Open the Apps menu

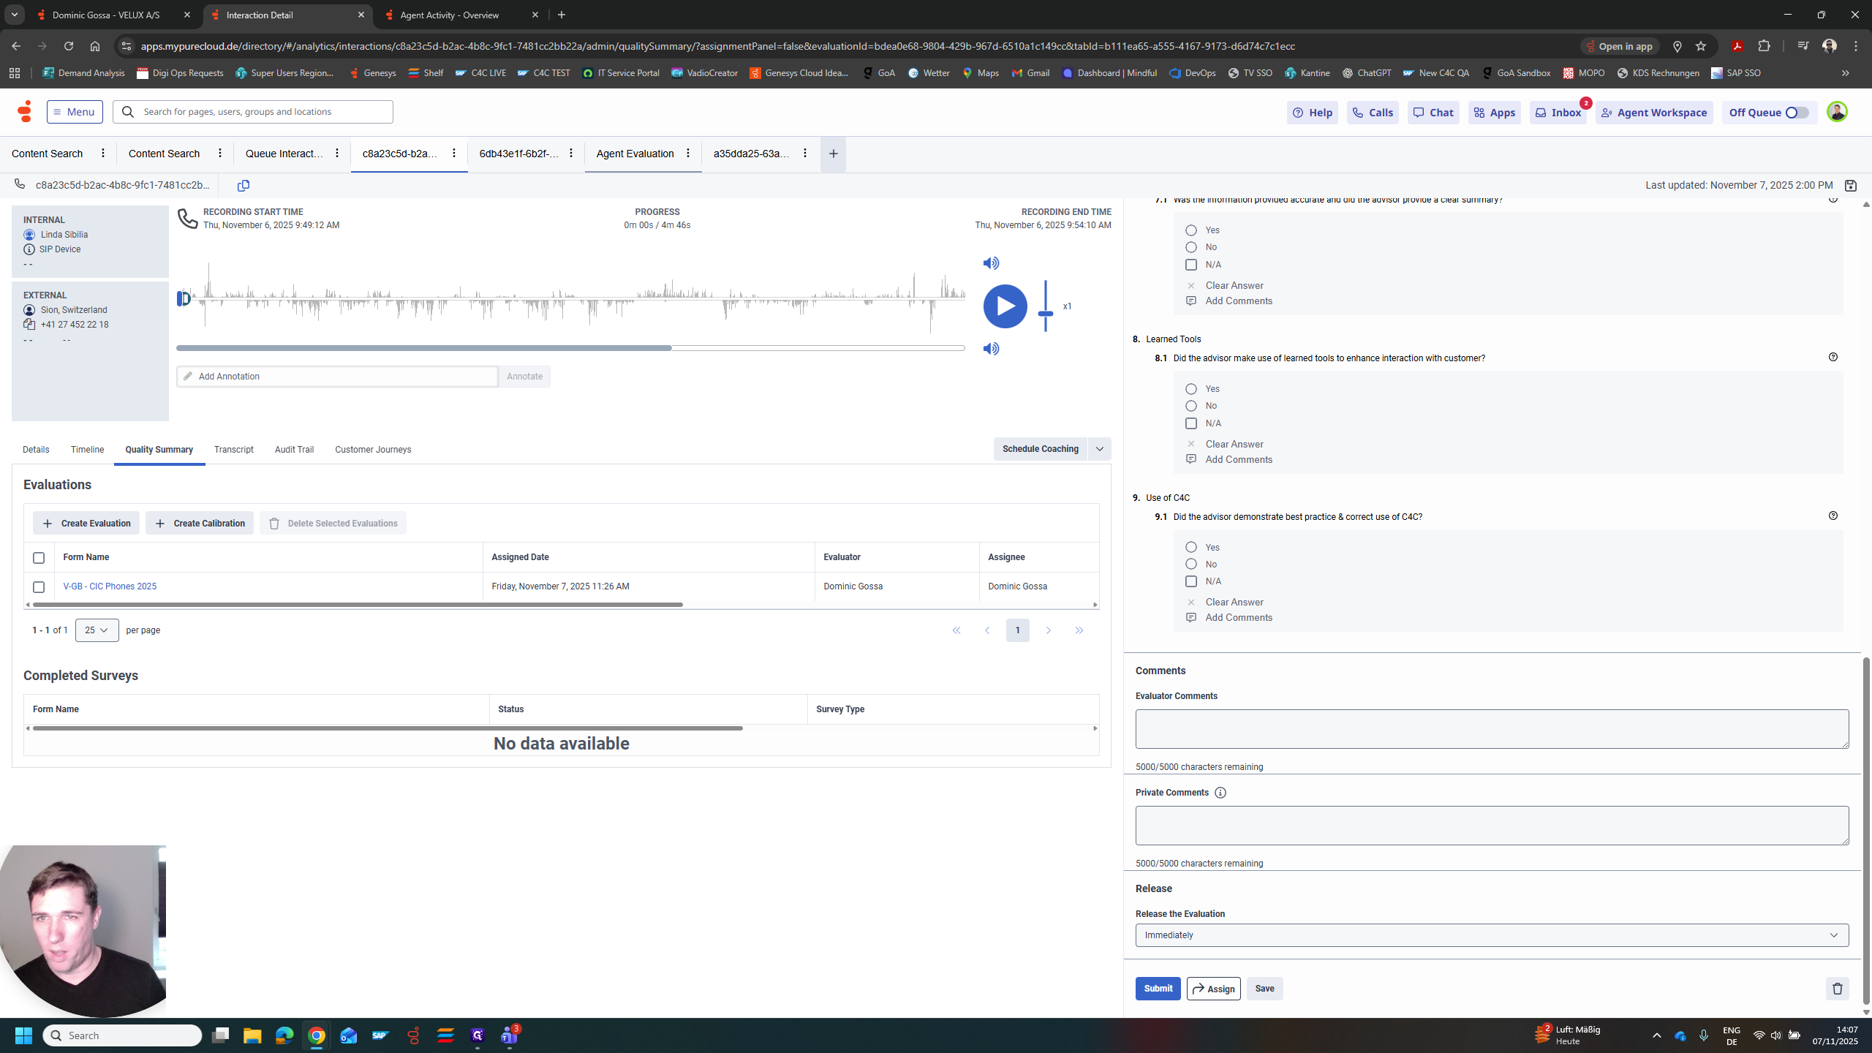click(x=1494, y=112)
